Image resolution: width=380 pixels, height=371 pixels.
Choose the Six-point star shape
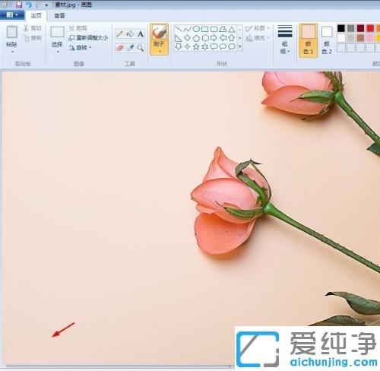pyautogui.click(x=205, y=46)
